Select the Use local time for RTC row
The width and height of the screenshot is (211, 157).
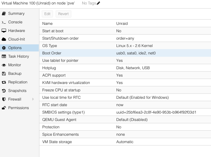click(125, 98)
